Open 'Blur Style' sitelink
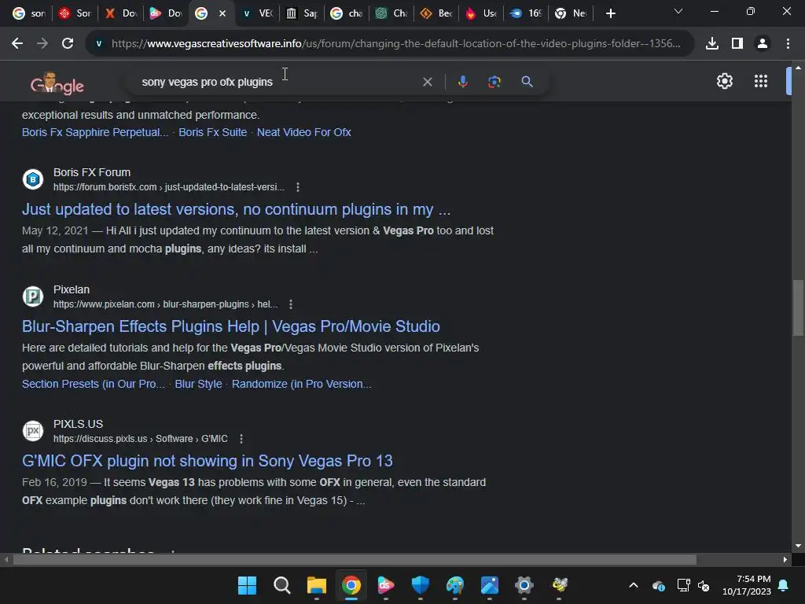805x604 pixels. (x=198, y=384)
